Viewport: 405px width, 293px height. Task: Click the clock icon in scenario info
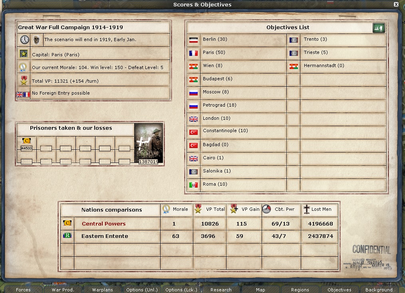25,40
